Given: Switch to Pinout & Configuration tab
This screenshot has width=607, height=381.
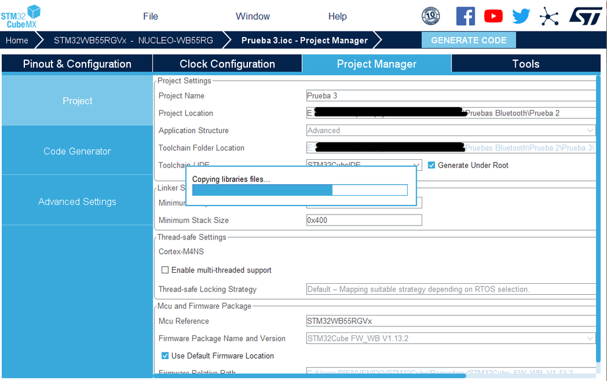Looking at the screenshot, I should click(77, 63).
